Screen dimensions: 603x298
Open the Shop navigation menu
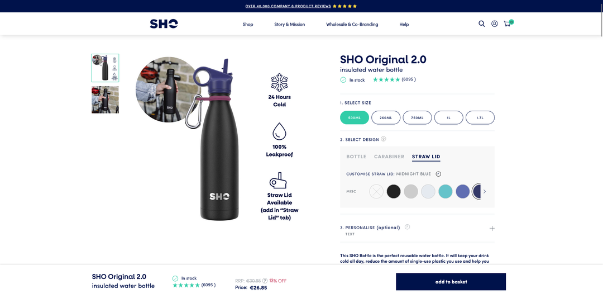pyautogui.click(x=248, y=24)
